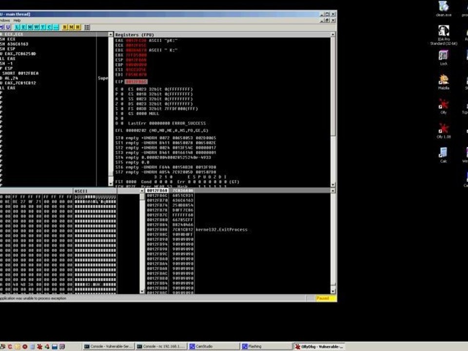Click the 'Execute till return' arrow button

[x=2, y=27]
